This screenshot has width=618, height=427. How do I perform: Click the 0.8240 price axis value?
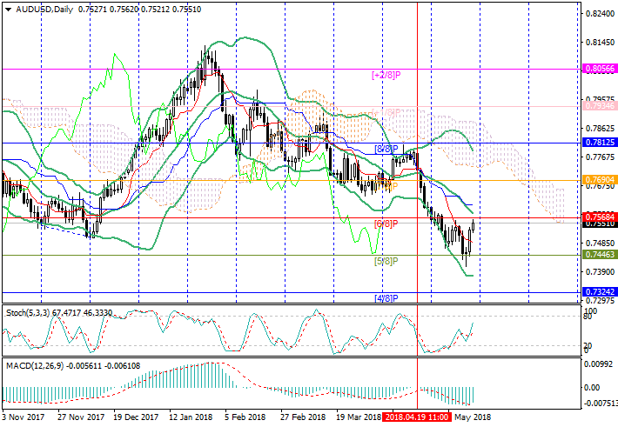[x=597, y=14]
